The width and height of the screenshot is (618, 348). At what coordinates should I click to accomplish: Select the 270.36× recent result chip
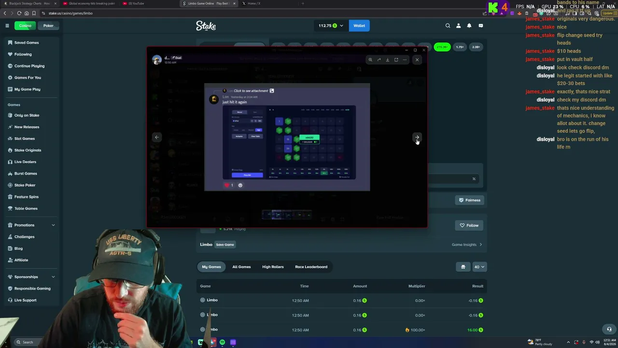coord(442,47)
